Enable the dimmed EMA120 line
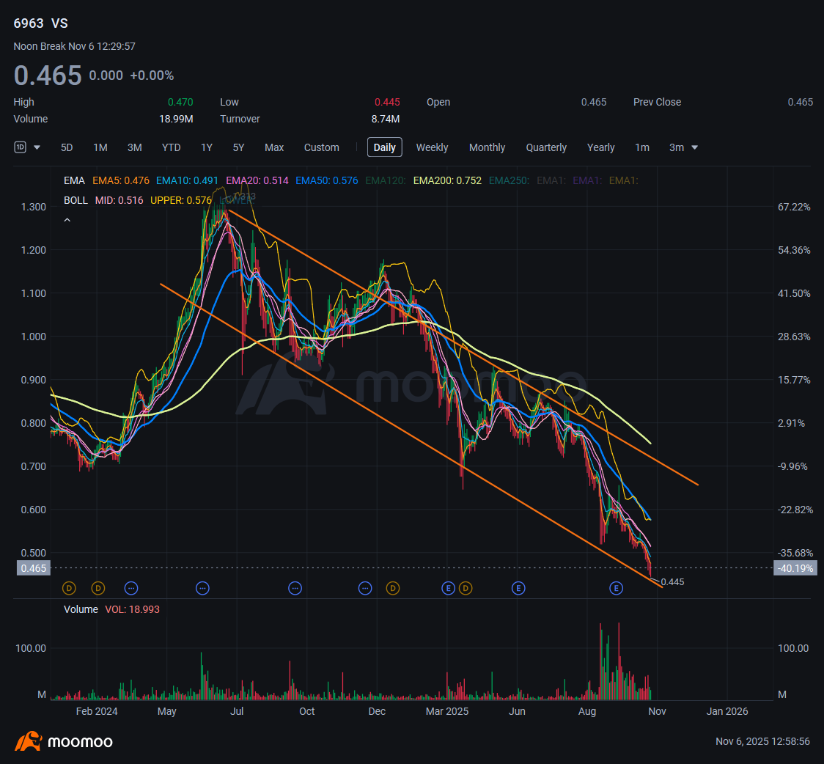 click(385, 181)
